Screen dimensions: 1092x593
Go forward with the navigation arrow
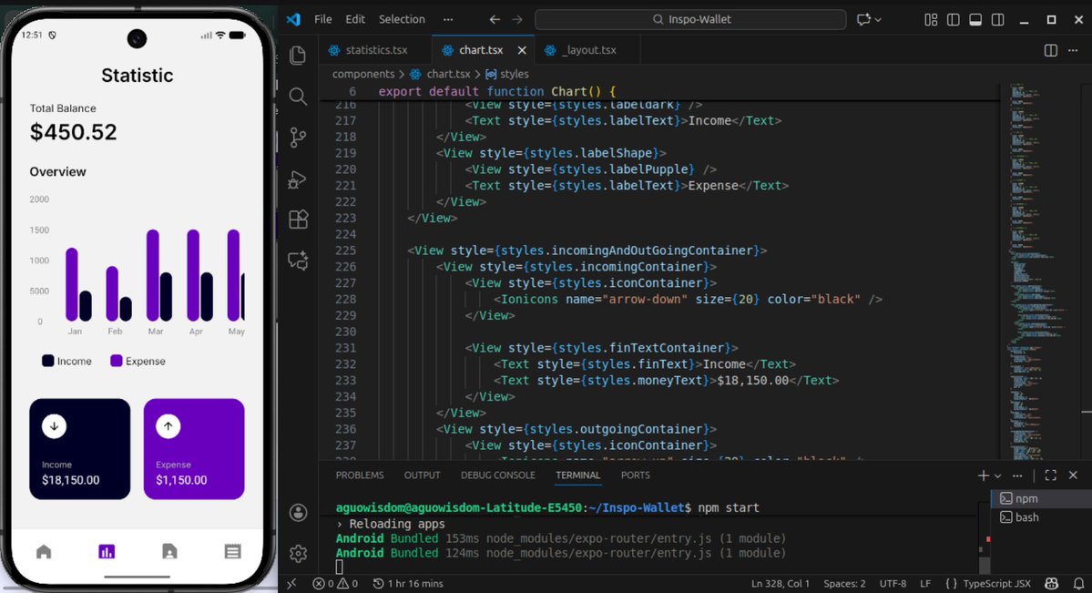coord(517,19)
